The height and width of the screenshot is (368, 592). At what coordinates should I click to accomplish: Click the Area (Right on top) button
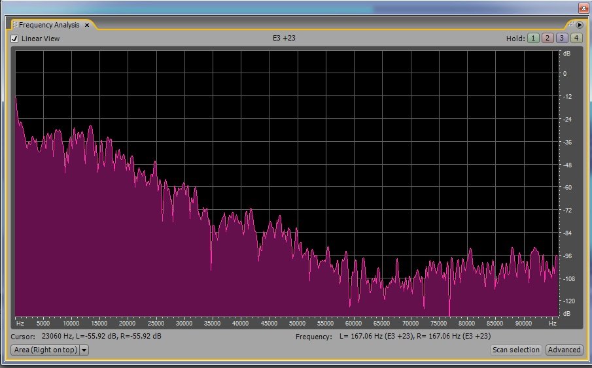pyautogui.click(x=45, y=350)
